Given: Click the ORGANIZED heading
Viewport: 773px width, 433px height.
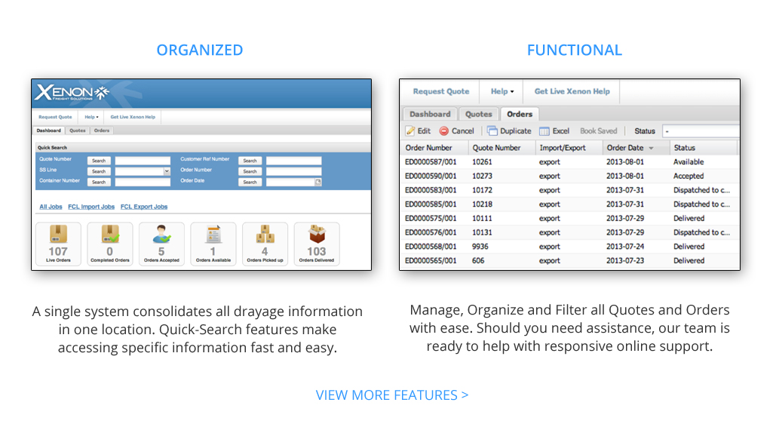Looking at the screenshot, I should [x=200, y=50].
